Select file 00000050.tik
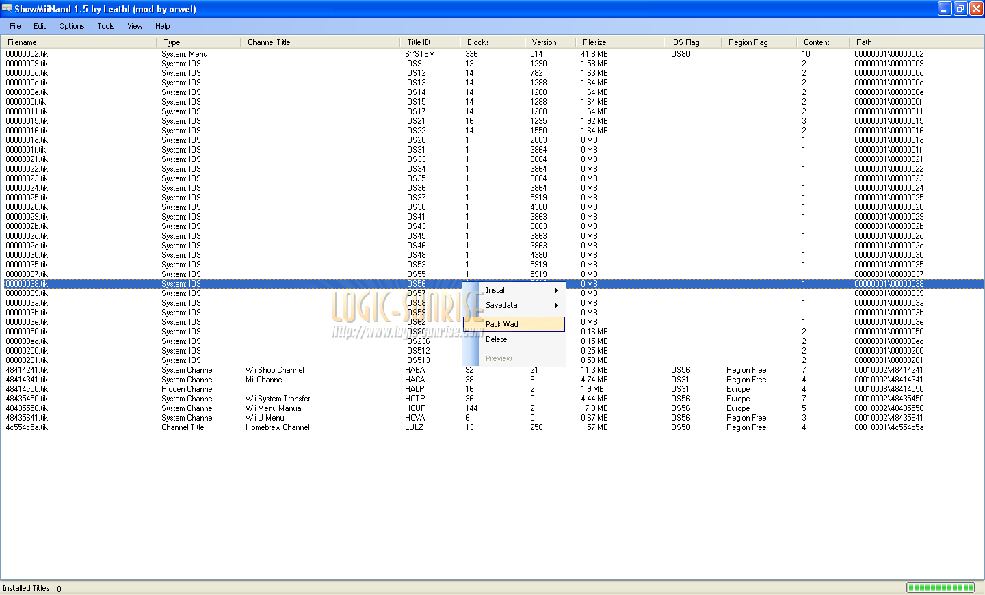Image resolution: width=985 pixels, height=595 pixels. [x=27, y=332]
